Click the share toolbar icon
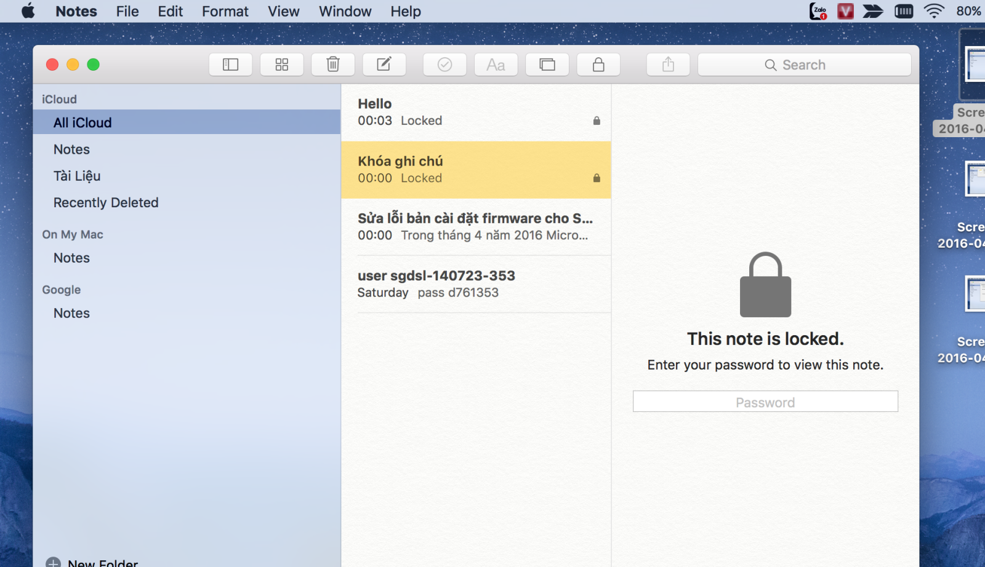 pyautogui.click(x=668, y=65)
